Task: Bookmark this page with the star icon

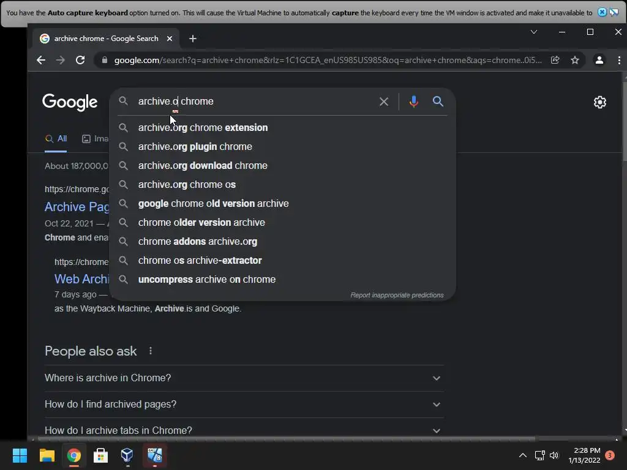Action: [x=574, y=60]
